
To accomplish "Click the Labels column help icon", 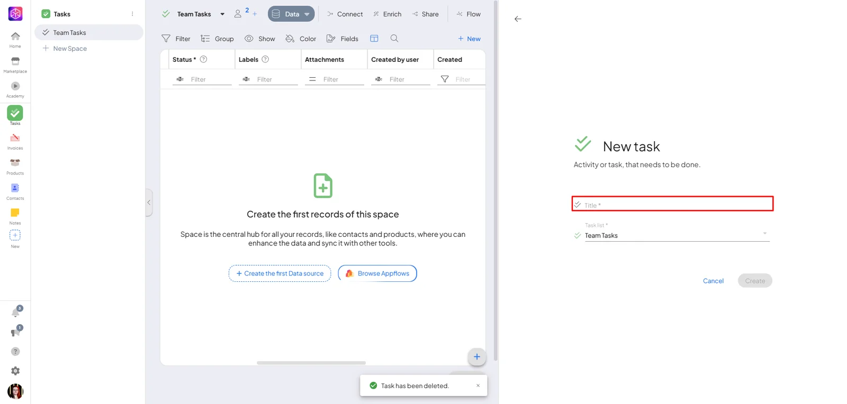I will [x=265, y=59].
